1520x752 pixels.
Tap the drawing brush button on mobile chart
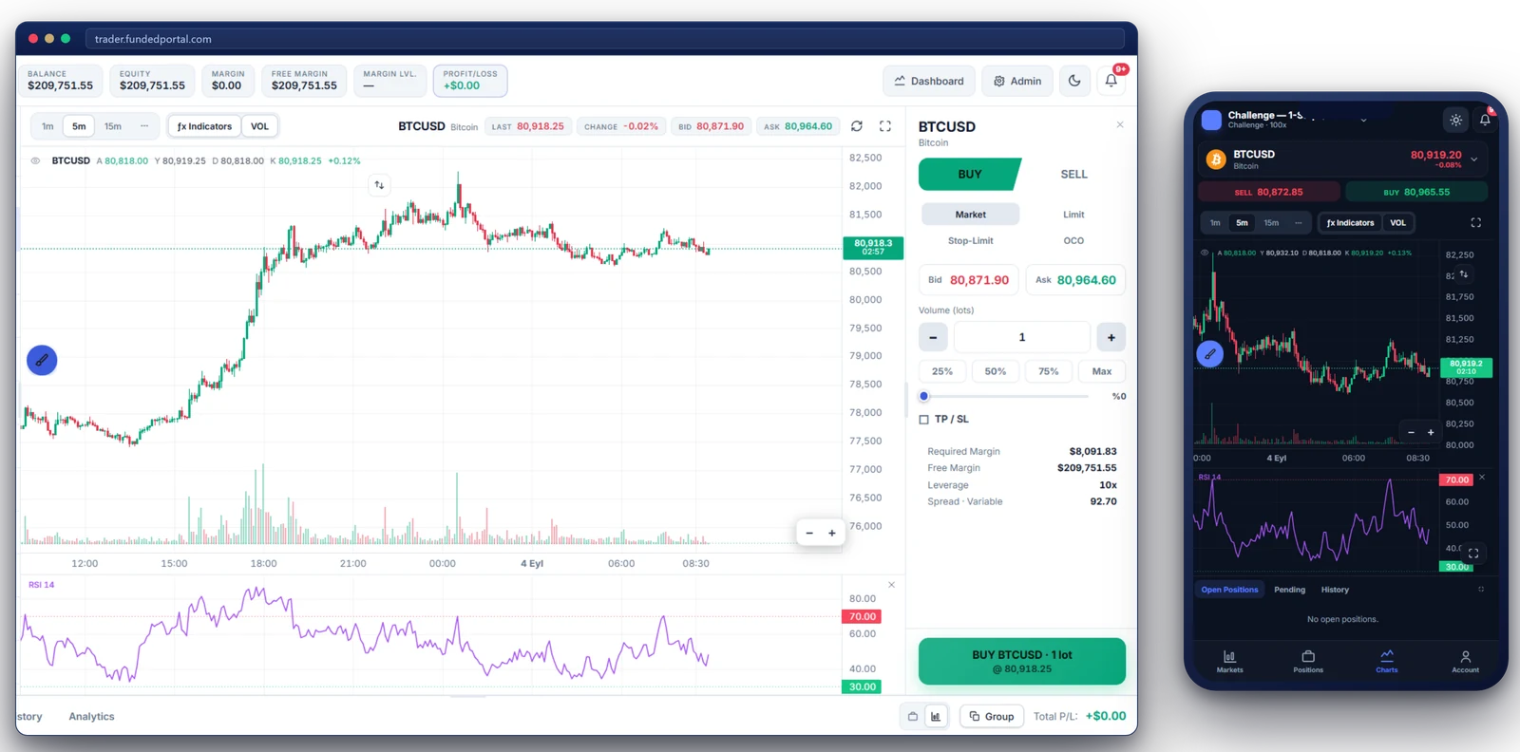click(x=1209, y=354)
